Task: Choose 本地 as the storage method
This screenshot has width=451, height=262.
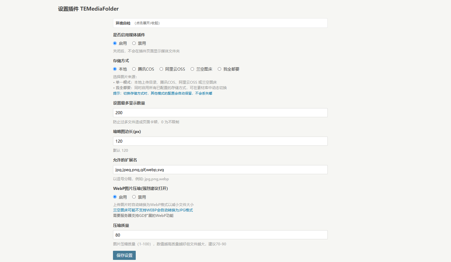Action: click(115, 69)
